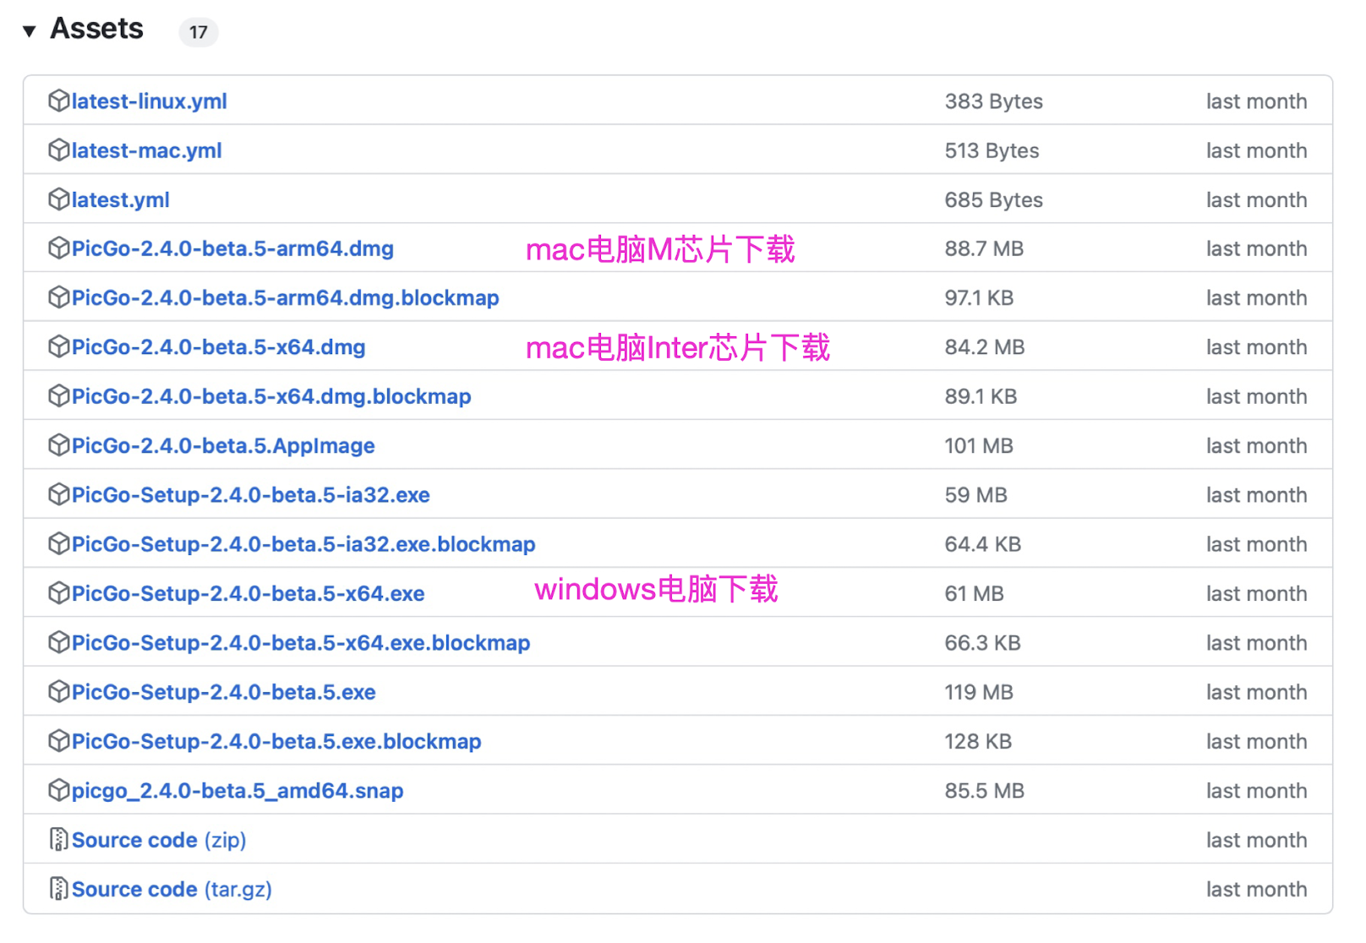The image size is (1366, 943).
Task: Click the 61 MB size value
Action: click(x=975, y=594)
